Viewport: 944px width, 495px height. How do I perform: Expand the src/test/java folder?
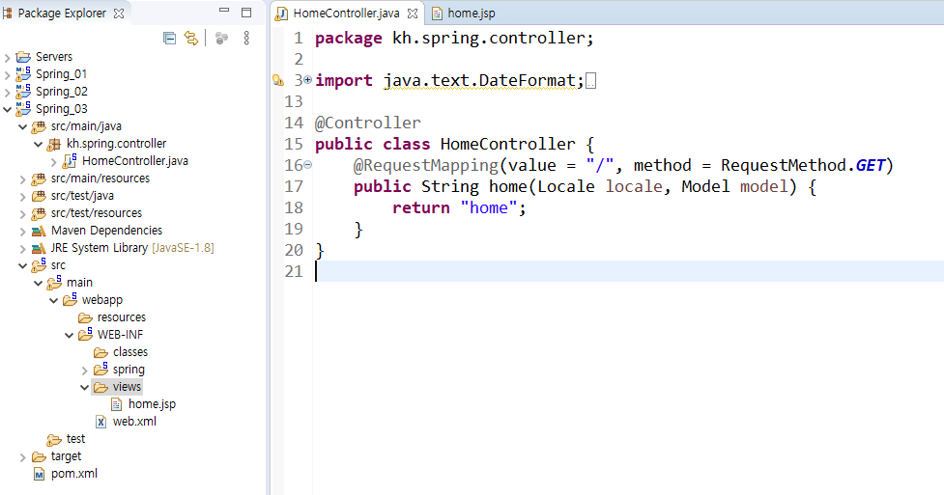[x=23, y=197]
